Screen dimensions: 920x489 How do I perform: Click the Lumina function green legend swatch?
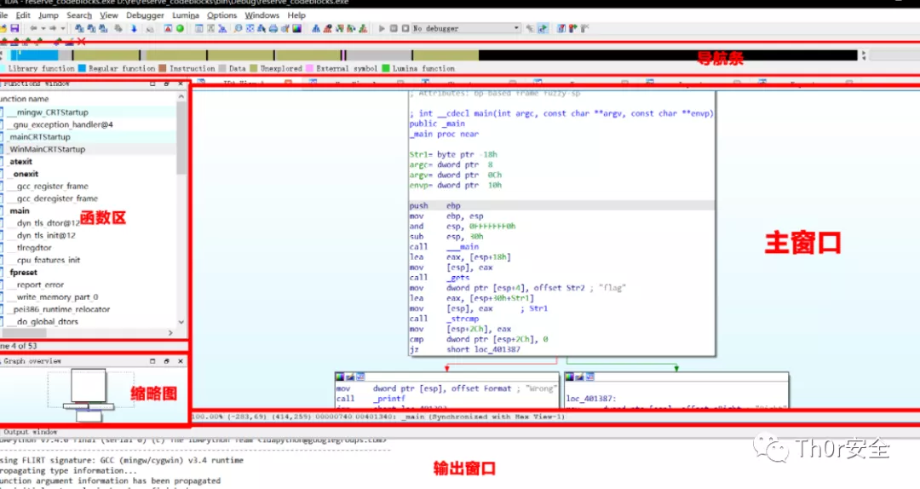coord(386,68)
